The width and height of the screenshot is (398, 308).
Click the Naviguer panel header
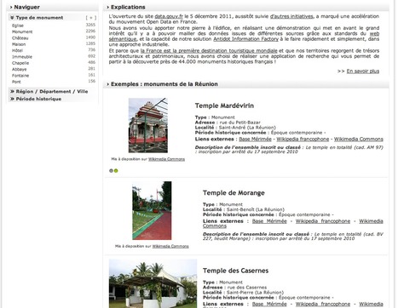[x=52, y=7]
